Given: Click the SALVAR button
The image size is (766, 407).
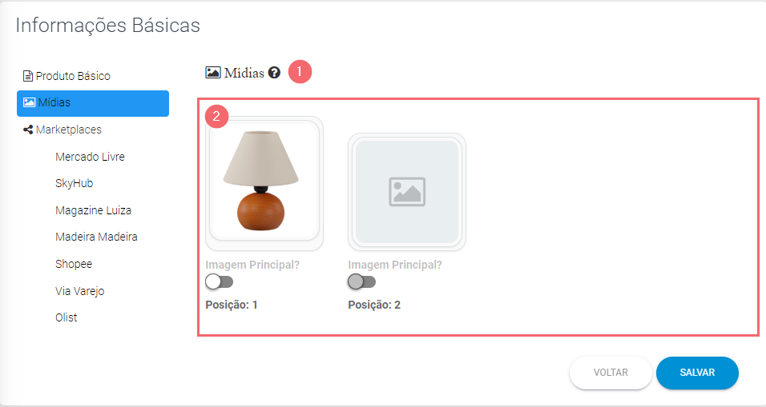Looking at the screenshot, I should tap(697, 373).
